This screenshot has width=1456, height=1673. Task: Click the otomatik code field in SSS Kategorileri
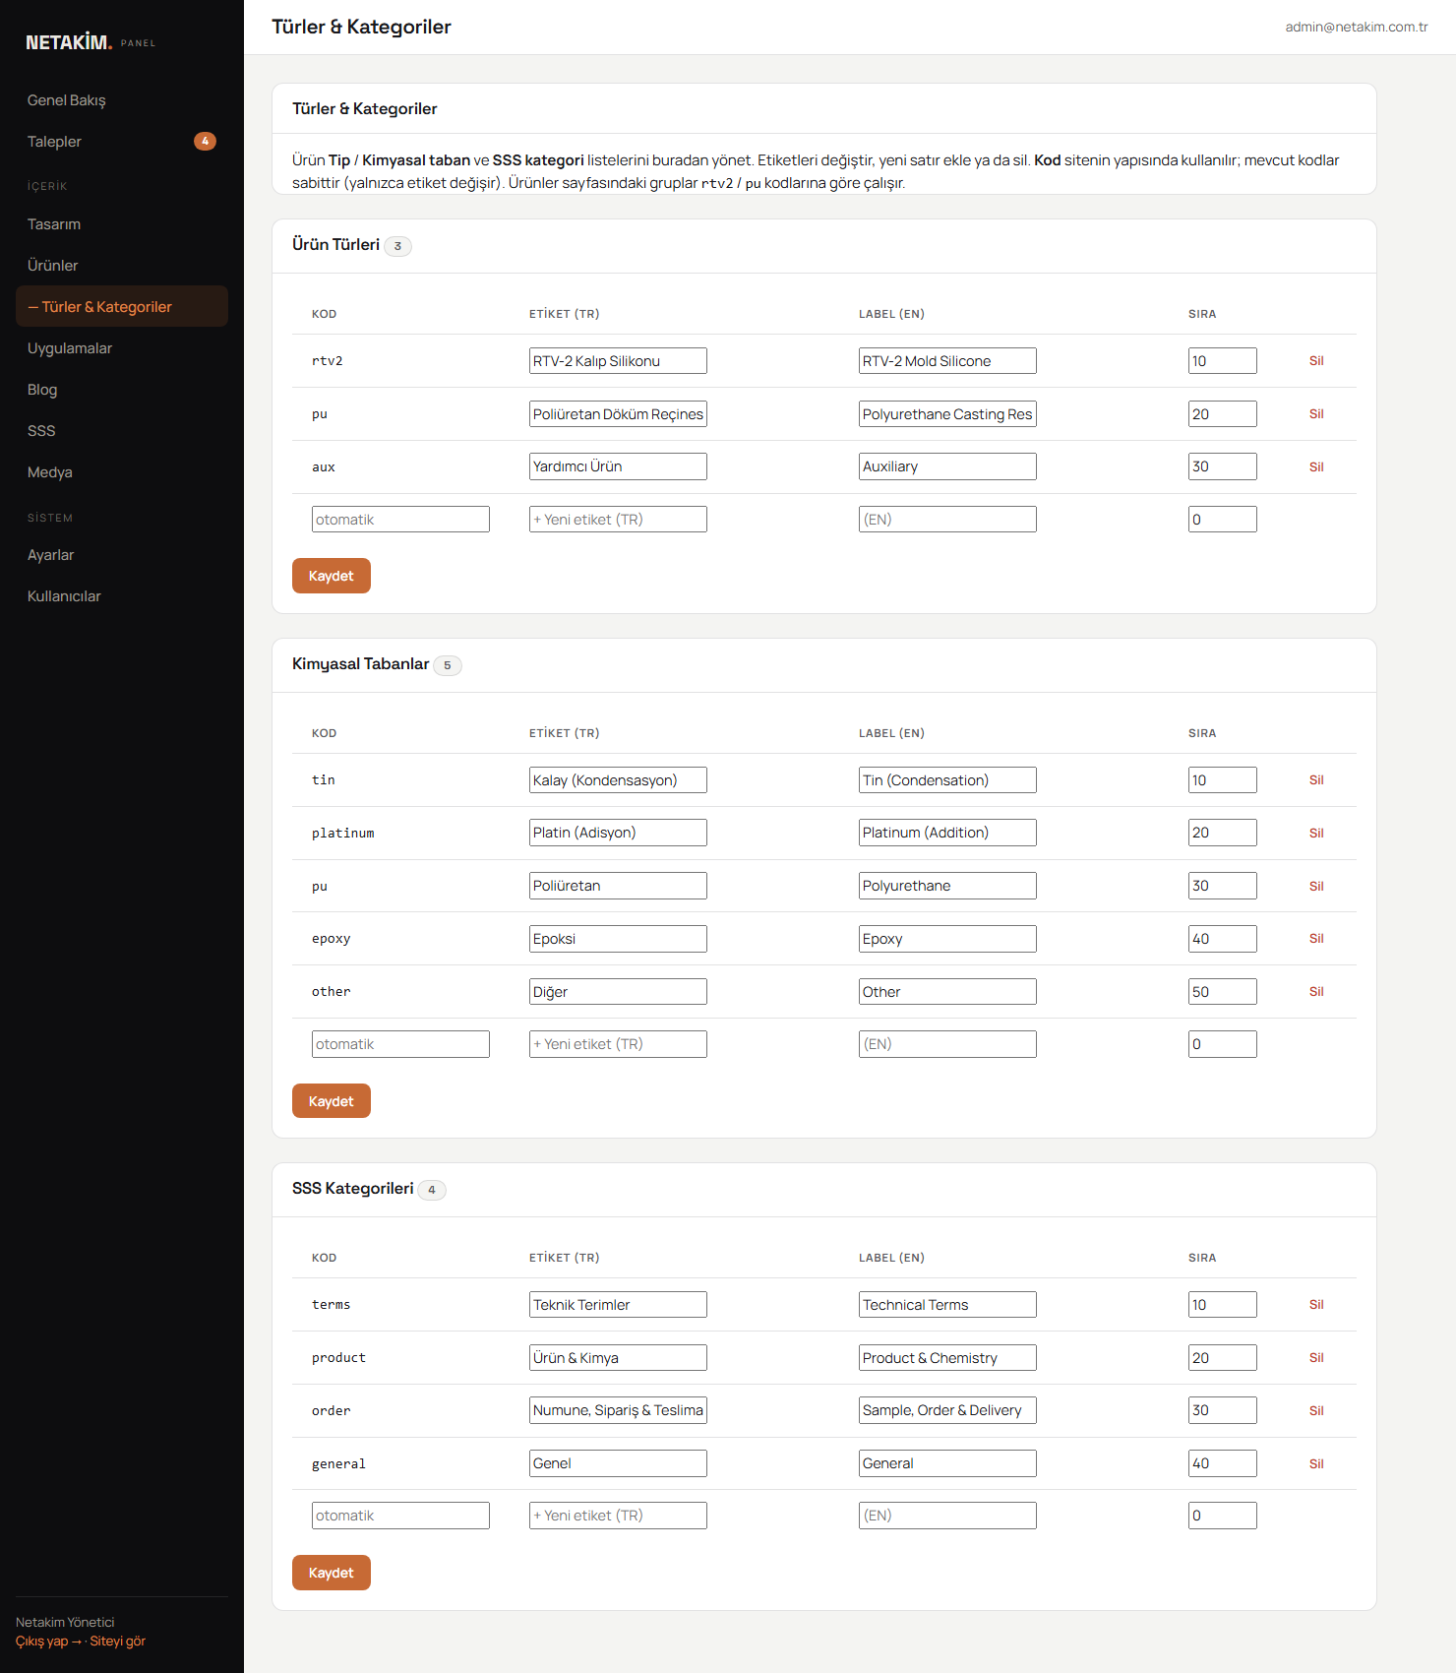coord(400,1516)
